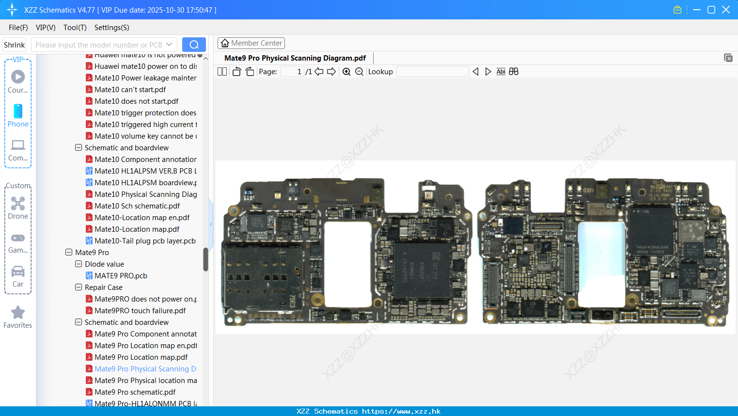Click the right motherboard scan image
This screenshot has height=416, width=738.
[x=603, y=252]
